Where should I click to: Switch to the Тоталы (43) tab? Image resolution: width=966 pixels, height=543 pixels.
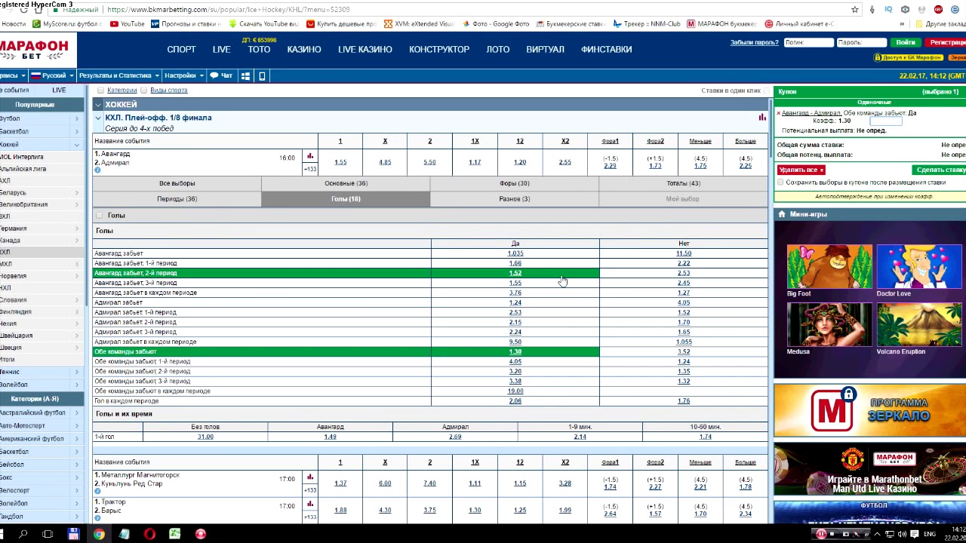coord(683,183)
